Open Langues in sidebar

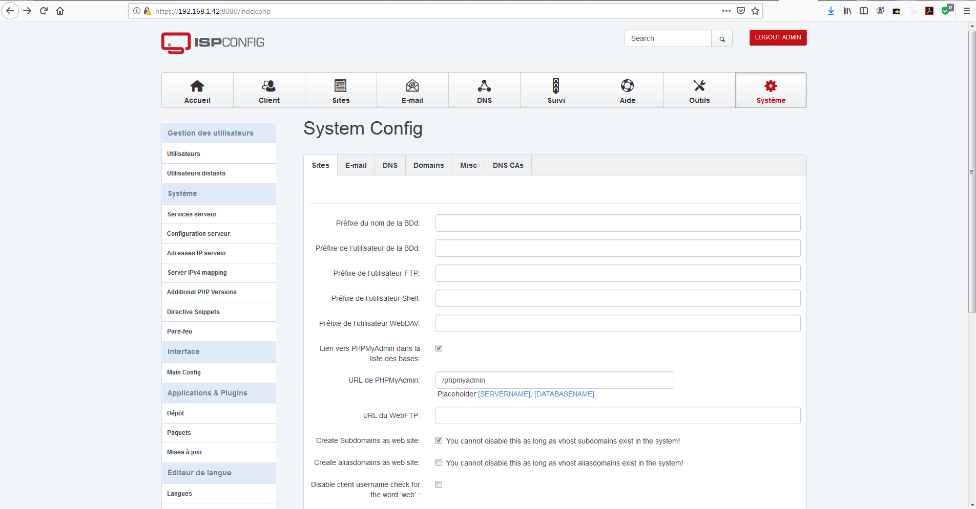coord(219,494)
